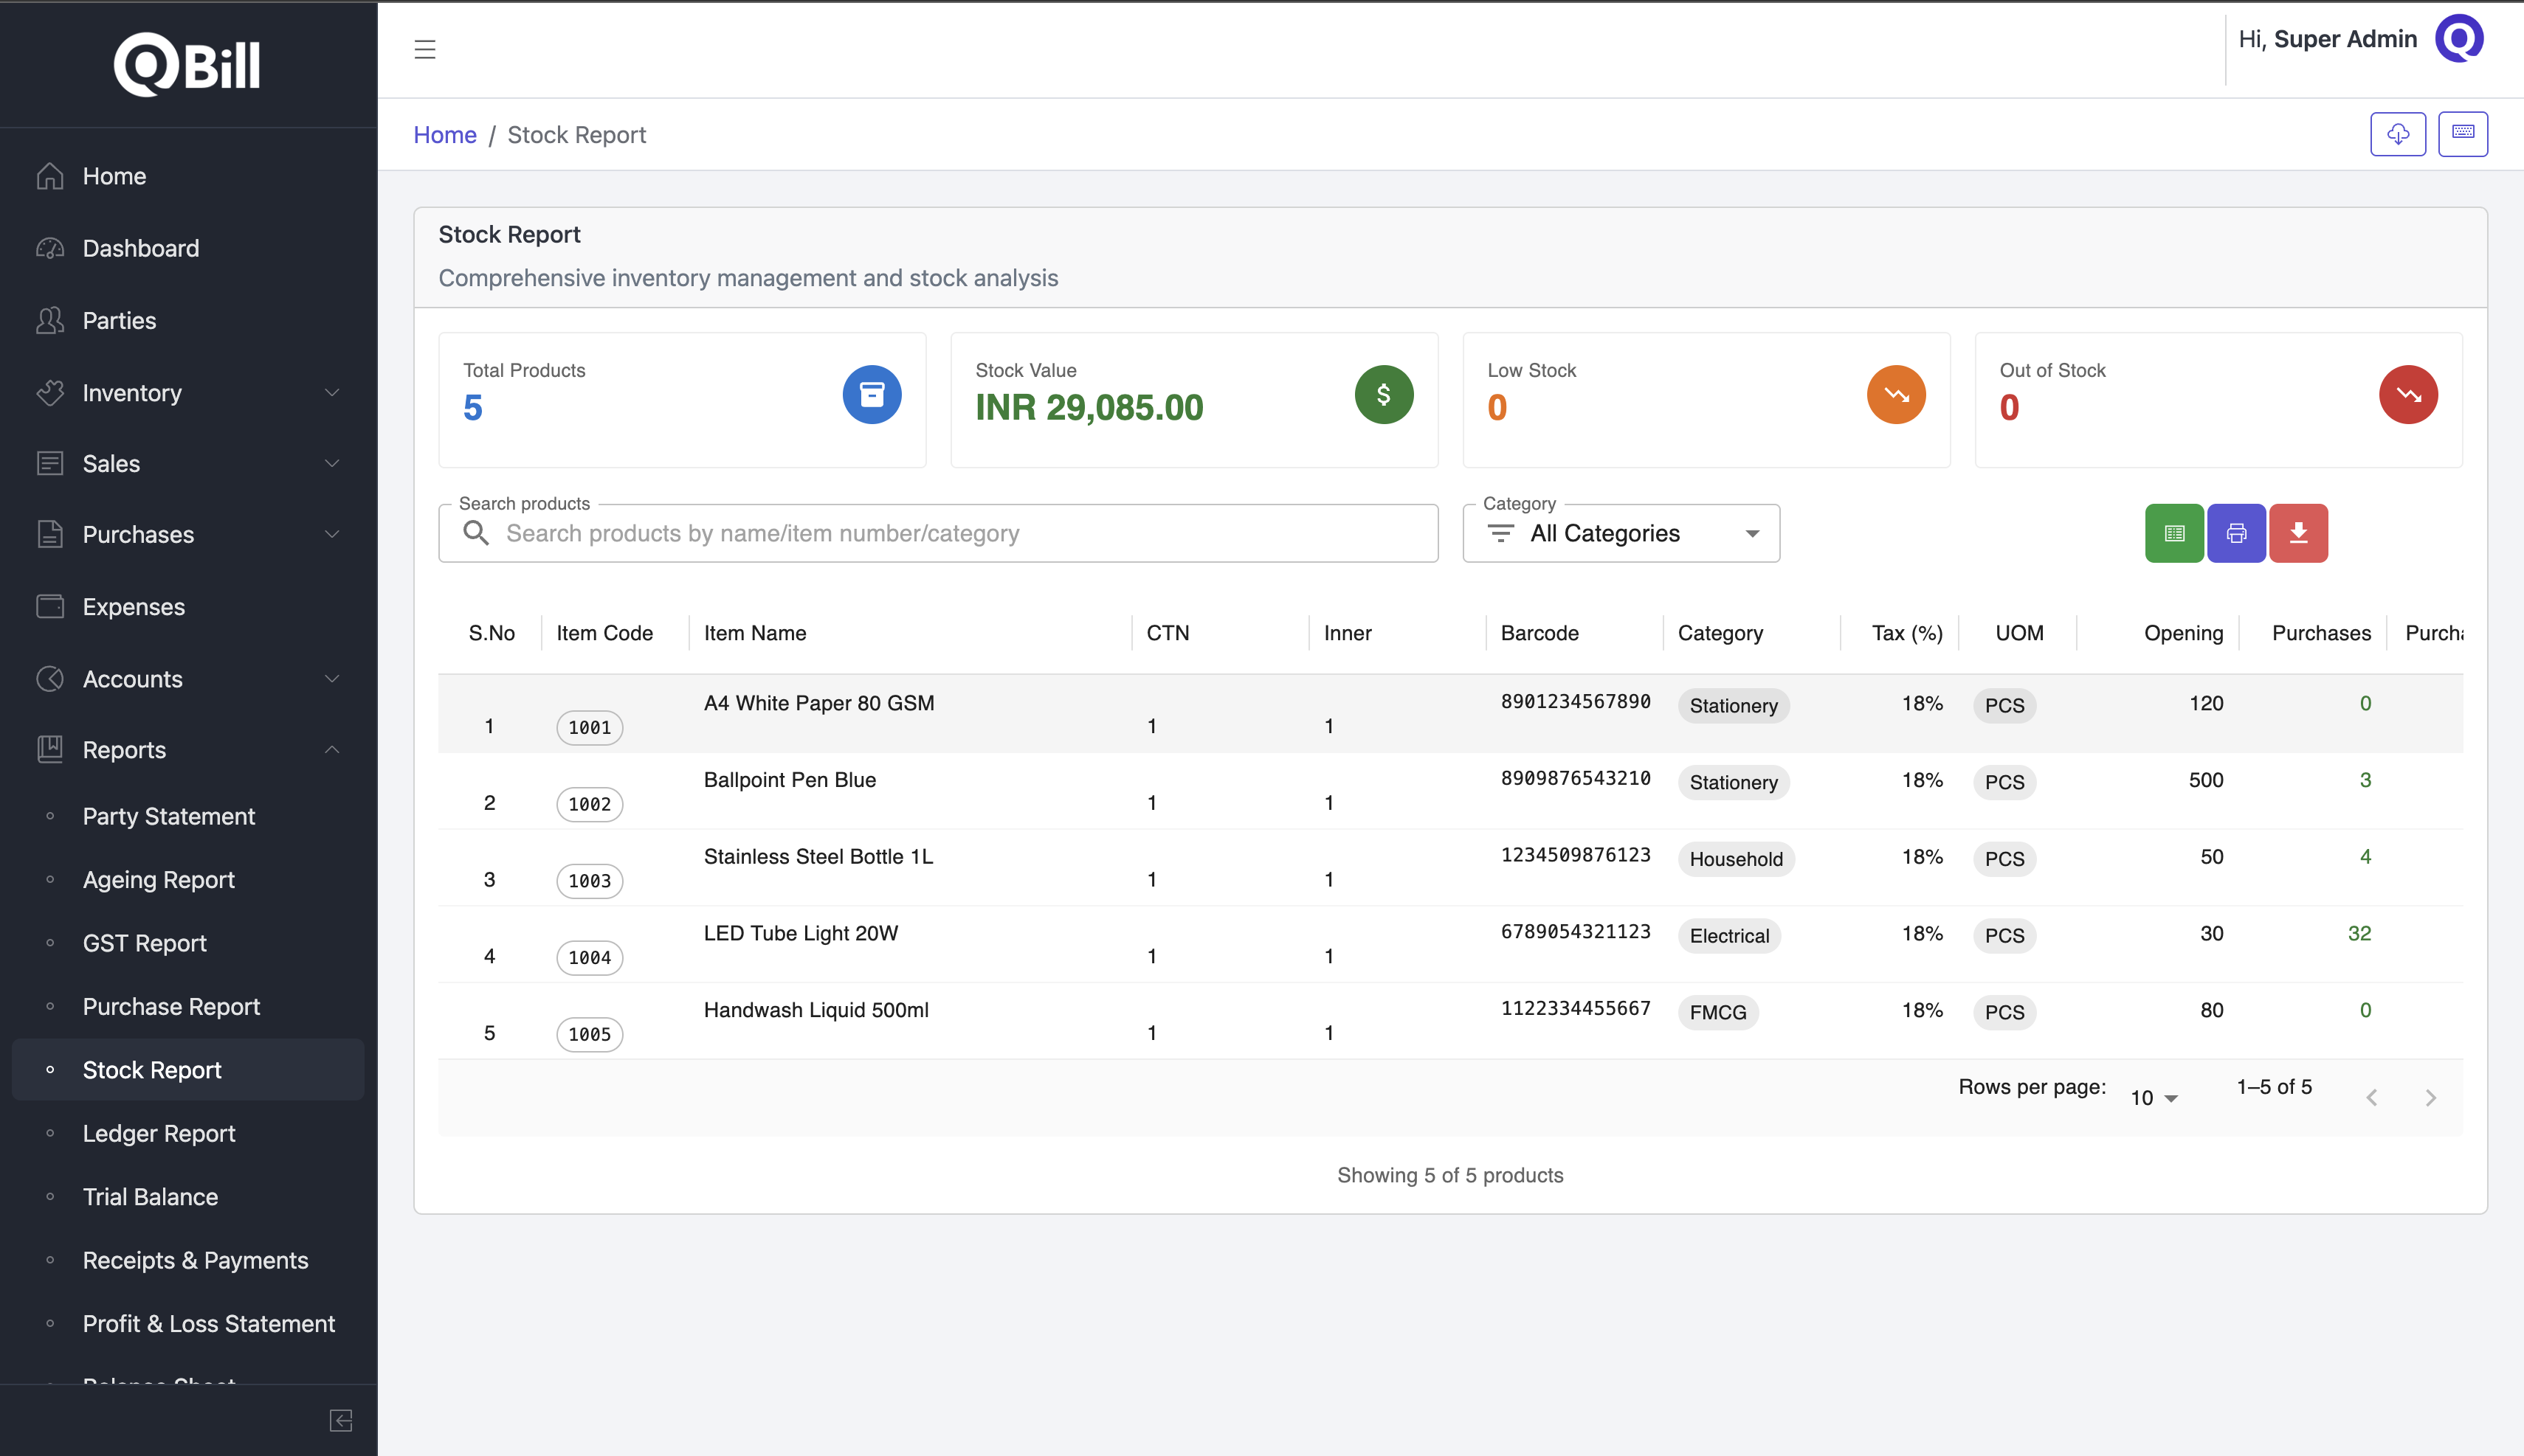
Task: Select the Stationery category chip on Ballpoint Pen Blue
Action: coord(1733,783)
